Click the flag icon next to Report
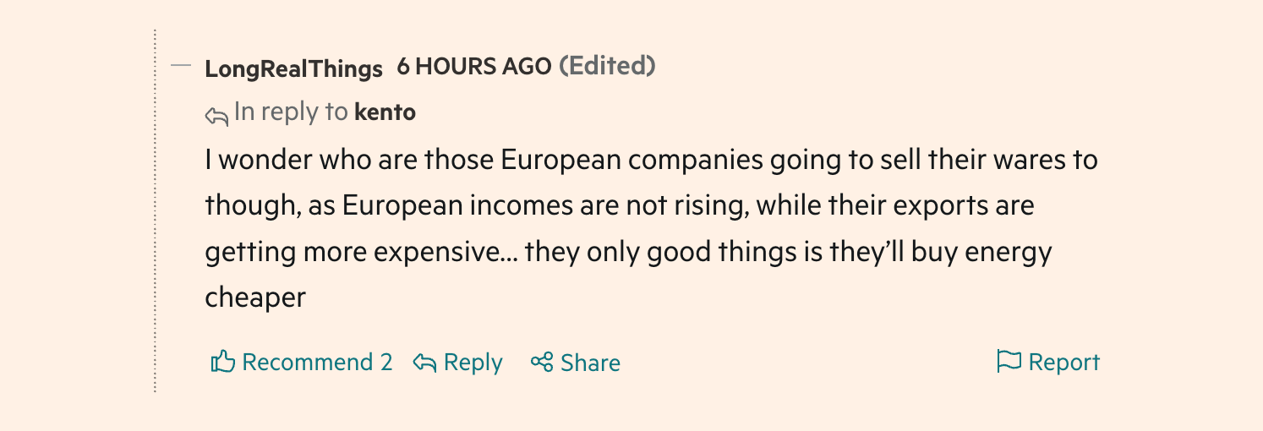The image size is (1263, 431). tap(1009, 362)
